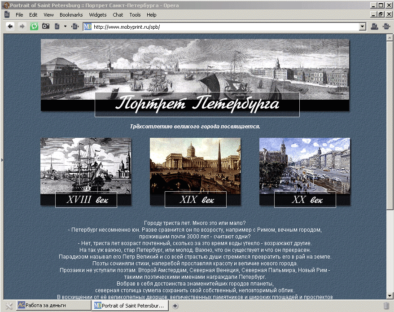Open the Help menu
394x312 pixels.
point(152,15)
